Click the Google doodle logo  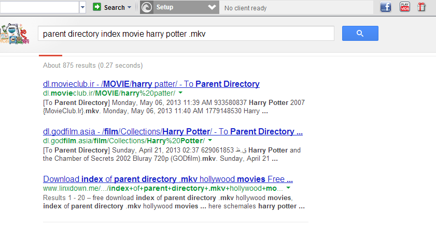click(15, 34)
